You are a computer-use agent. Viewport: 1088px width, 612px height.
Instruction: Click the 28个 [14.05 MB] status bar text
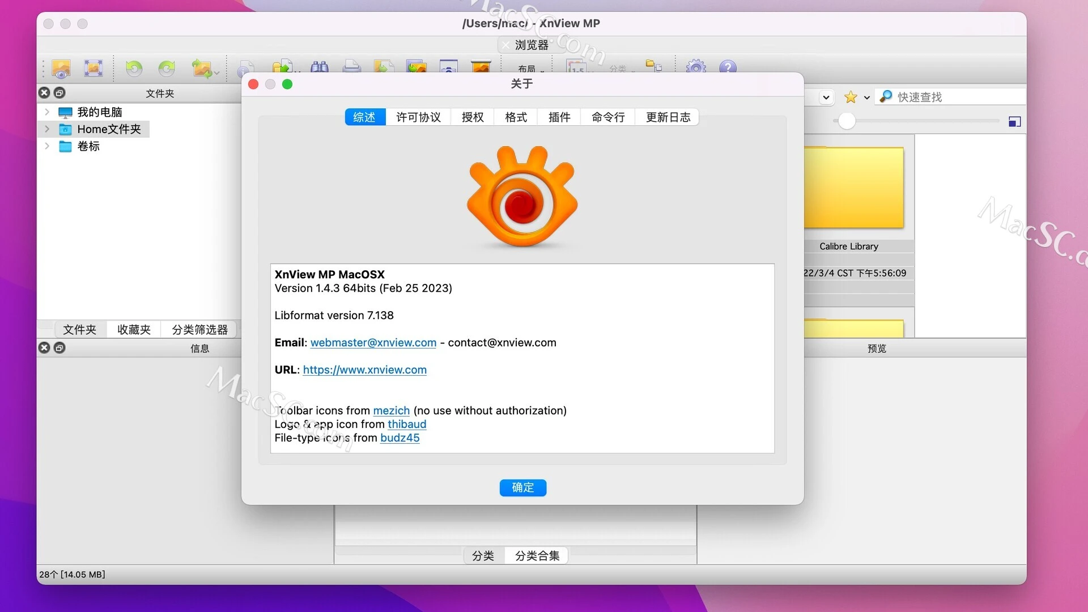click(x=72, y=575)
